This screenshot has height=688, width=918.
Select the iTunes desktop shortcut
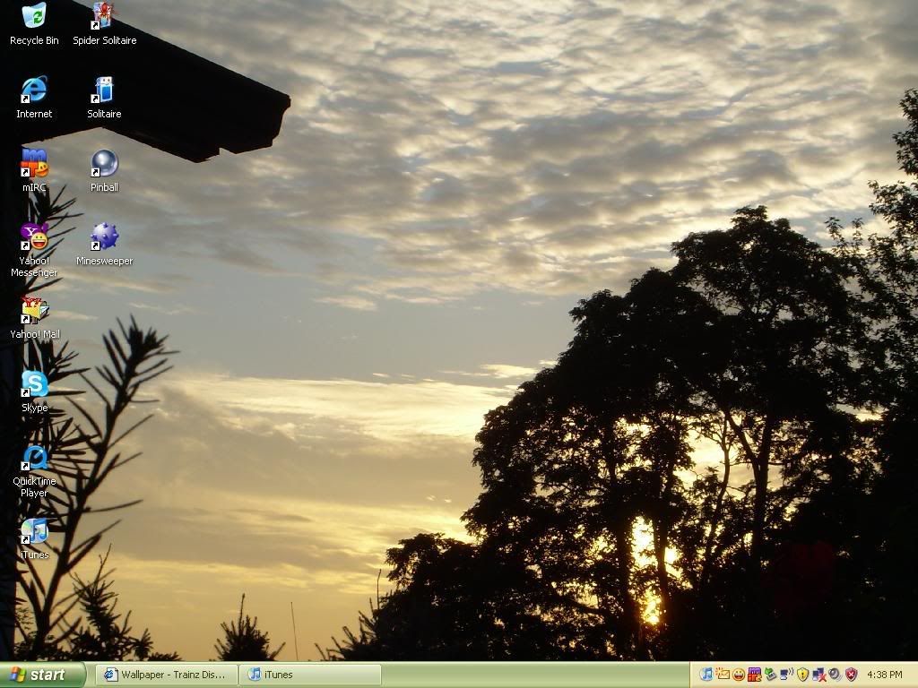tap(35, 538)
